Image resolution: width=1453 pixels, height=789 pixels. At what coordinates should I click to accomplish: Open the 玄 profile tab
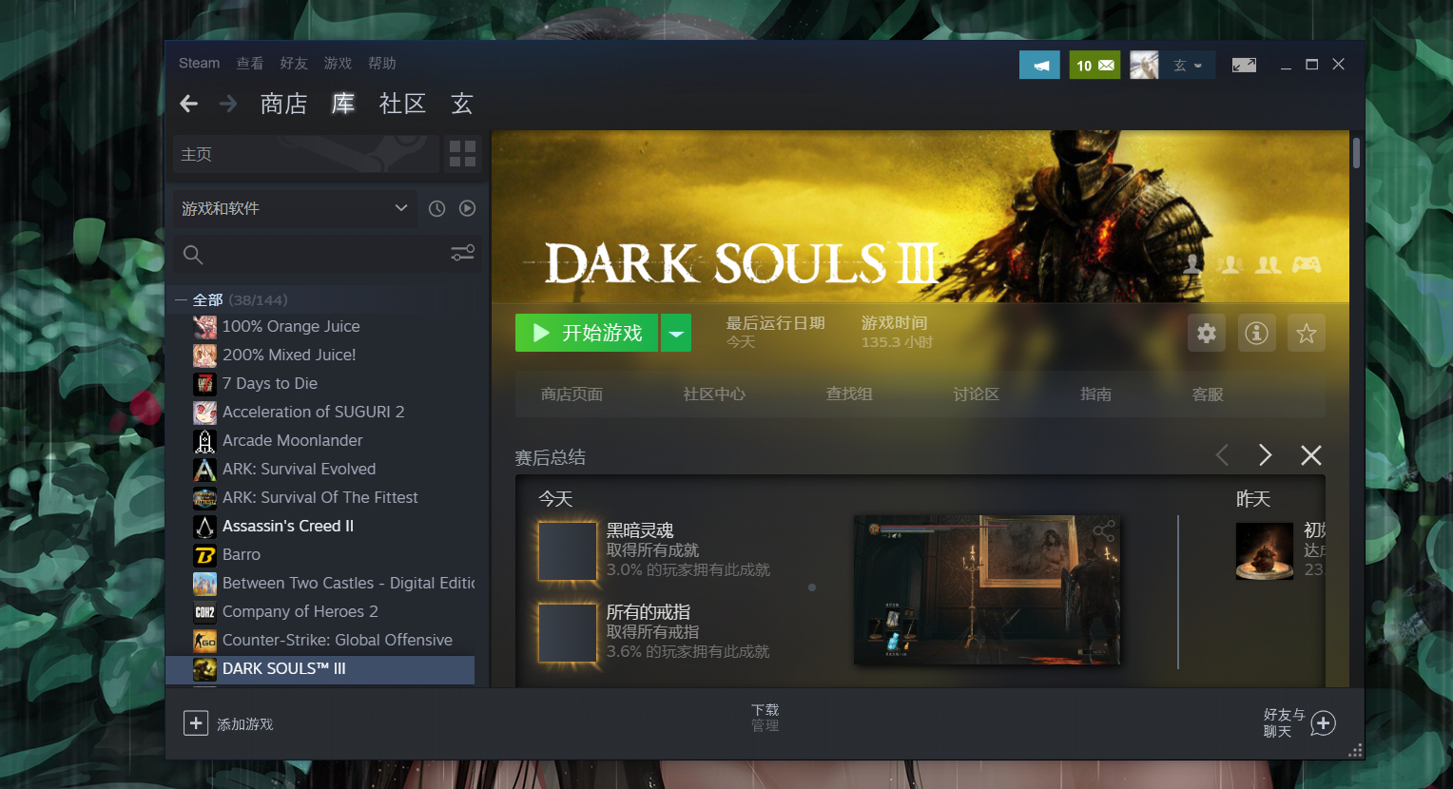click(x=462, y=104)
